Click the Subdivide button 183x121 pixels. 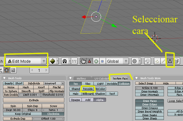(34, 83)
